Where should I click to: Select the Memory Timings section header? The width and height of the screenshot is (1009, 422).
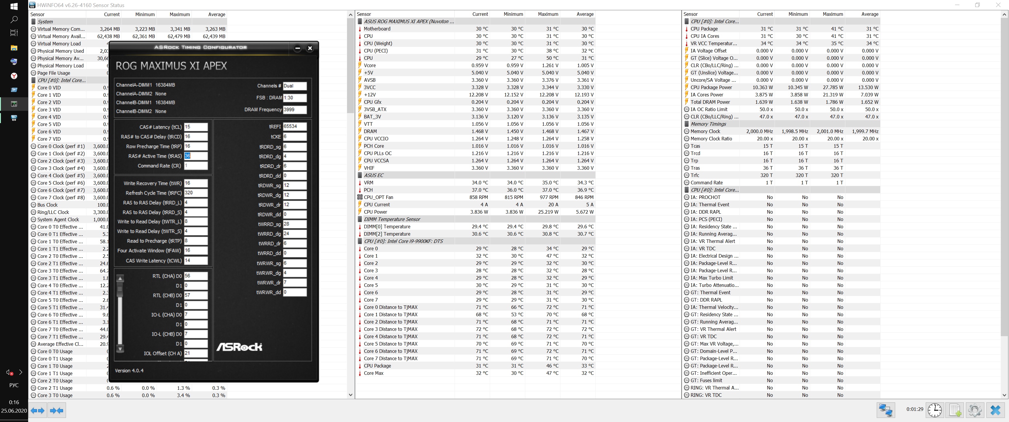click(708, 124)
